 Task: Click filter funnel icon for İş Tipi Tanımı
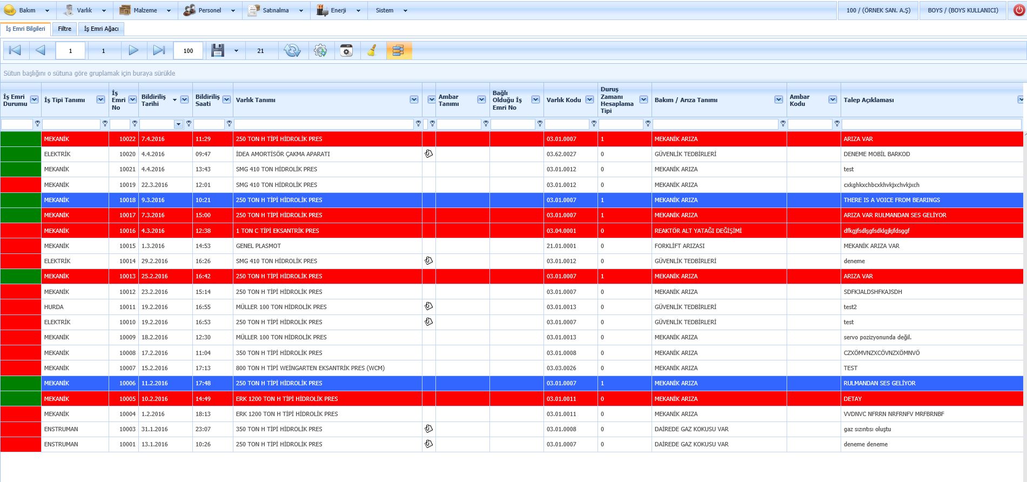[105, 124]
